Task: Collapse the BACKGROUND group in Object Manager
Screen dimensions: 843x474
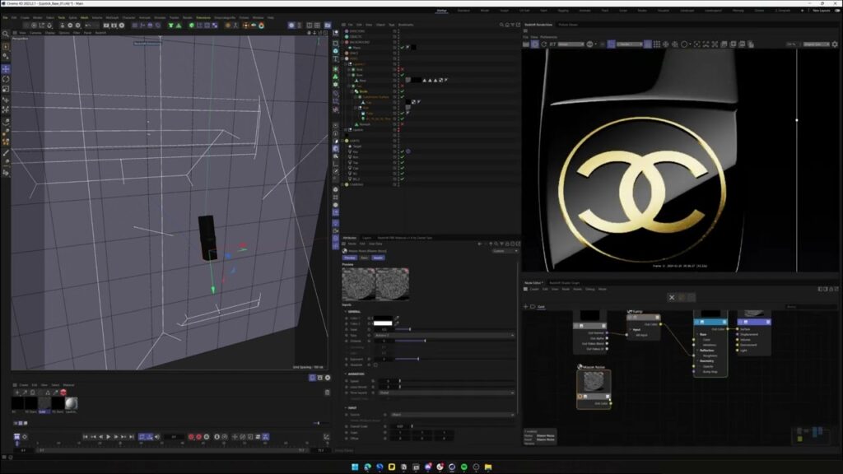Action: point(342,42)
